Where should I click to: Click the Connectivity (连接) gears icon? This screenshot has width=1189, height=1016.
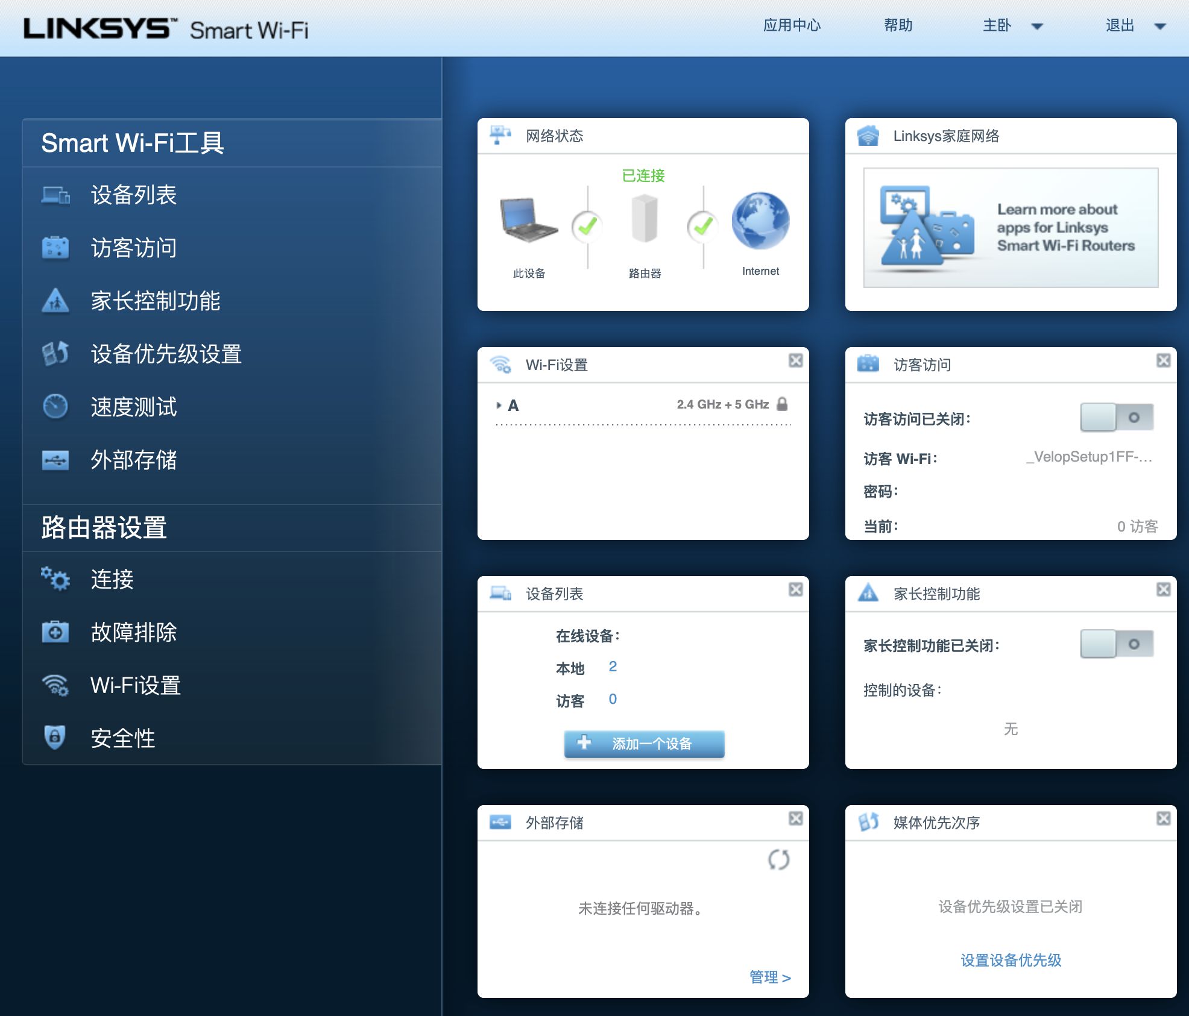pos(55,579)
